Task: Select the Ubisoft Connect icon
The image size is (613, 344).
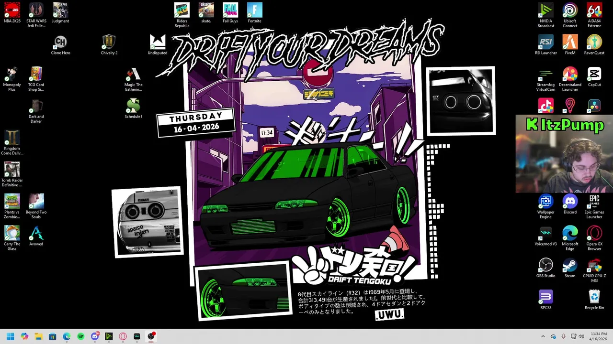Action: click(570, 15)
